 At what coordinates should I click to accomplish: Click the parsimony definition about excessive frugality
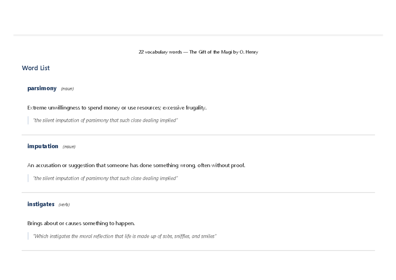click(117, 108)
